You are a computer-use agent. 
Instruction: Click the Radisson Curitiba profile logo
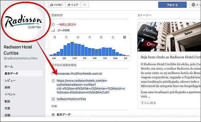[23, 22]
